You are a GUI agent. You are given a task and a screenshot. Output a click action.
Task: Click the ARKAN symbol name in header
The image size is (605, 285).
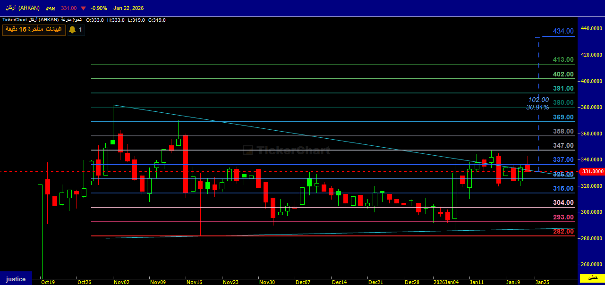click(x=22, y=8)
